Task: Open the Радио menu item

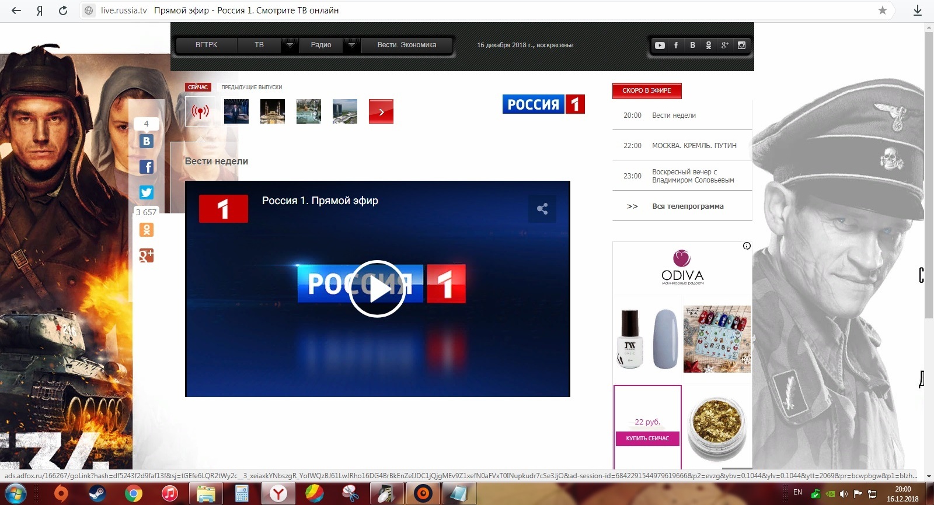Action: pos(321,45)
